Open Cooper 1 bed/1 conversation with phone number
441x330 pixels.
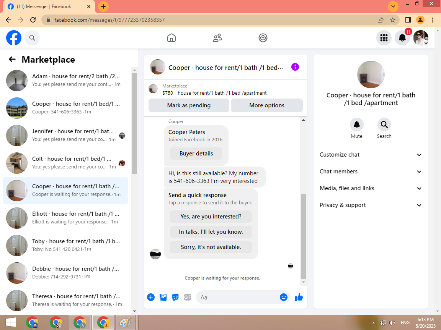pyautogui.click(x=65, y=108)
